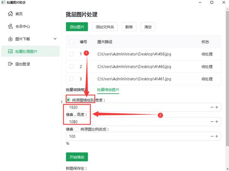The width and height of the screenshot is (229, 171).
Task: Toggle the select-all checkbox in table header
Action: [x=72, y=42]
